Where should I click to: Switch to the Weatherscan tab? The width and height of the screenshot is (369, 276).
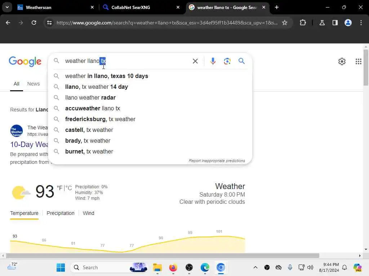pyautogui.click(x=55, y=8)
